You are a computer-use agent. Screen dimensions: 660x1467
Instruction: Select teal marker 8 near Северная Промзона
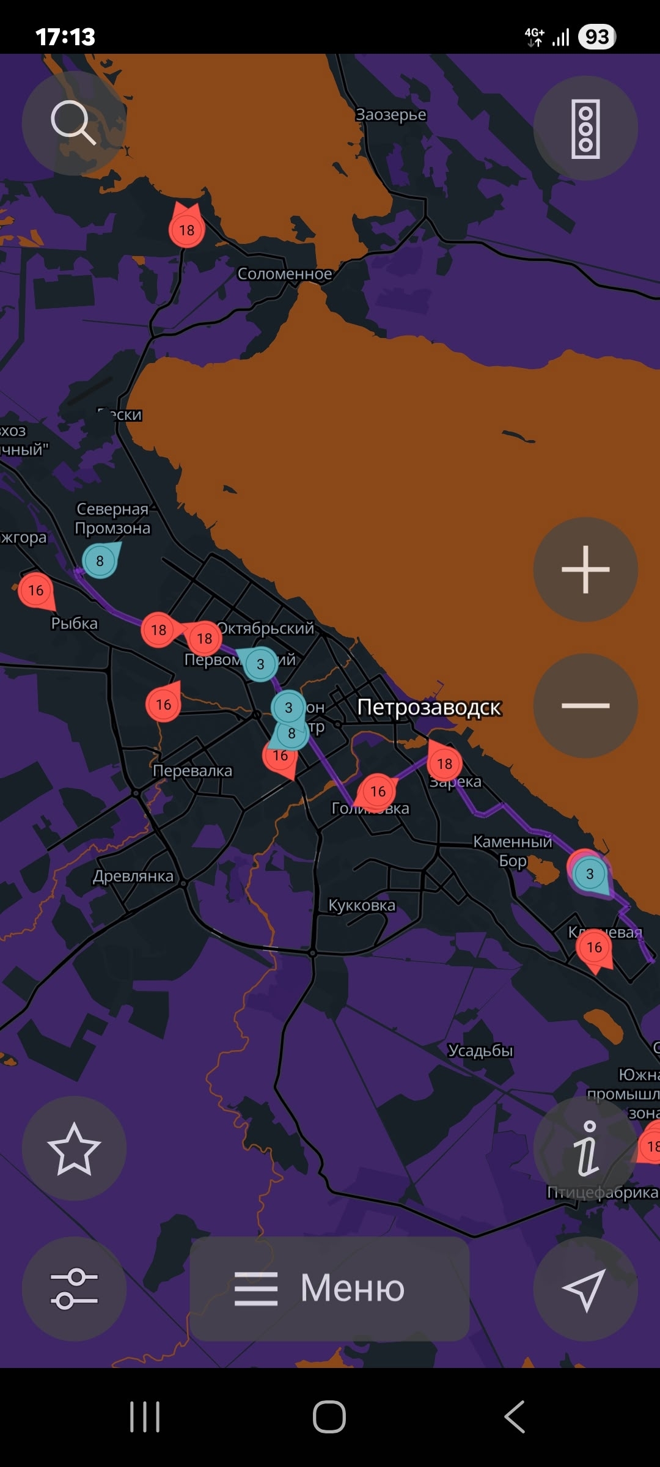[x=100, y=561]
